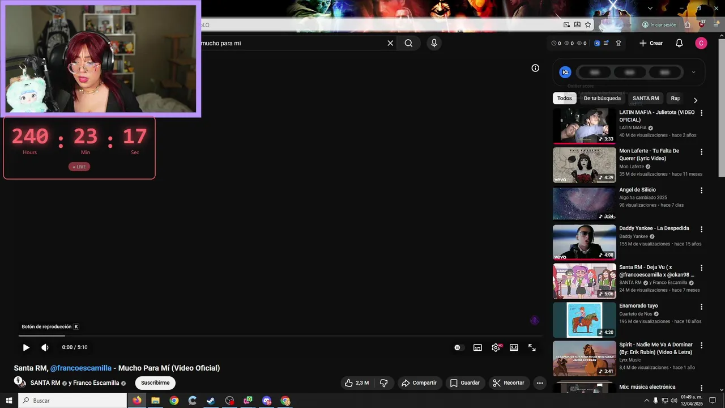Open options menu for Santa RM - Deja Vu
725x408 pixels.
(701, 268)
